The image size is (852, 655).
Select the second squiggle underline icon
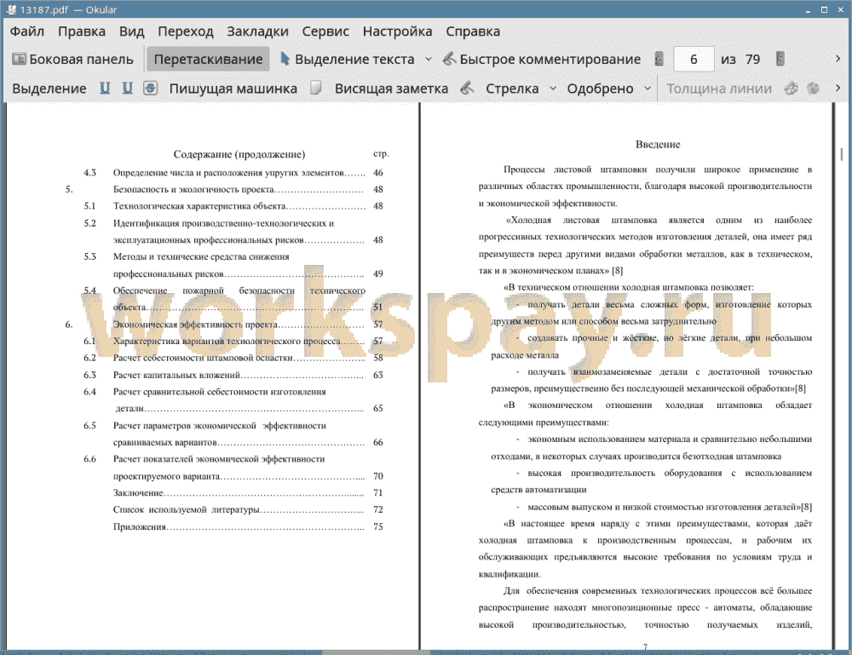[128, 88]
